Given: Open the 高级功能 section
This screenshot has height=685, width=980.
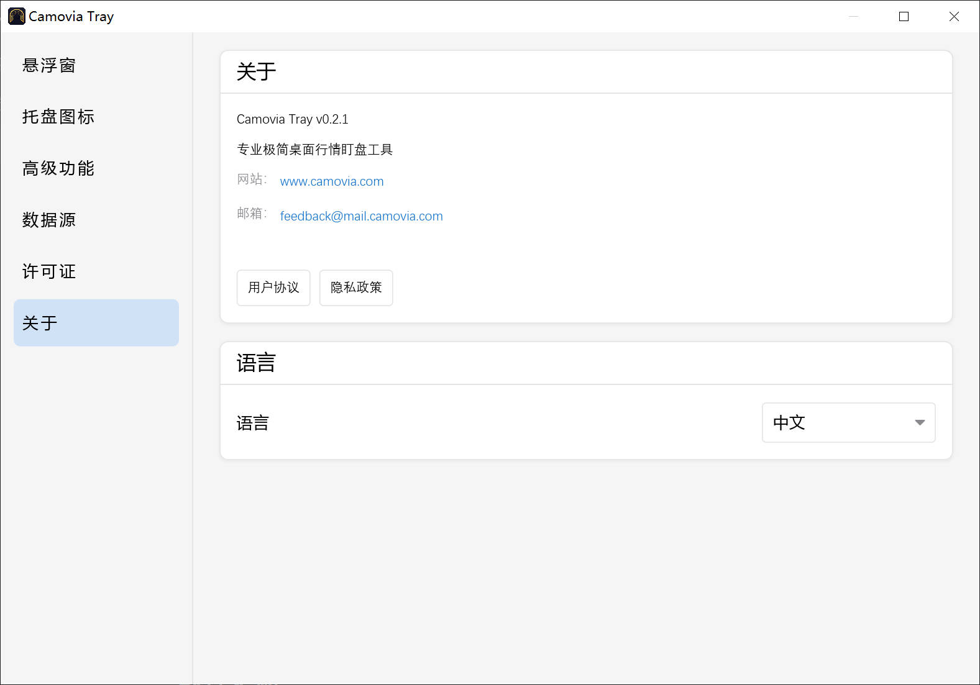Looking at the screenshot, I should click(x=96, y=168).
